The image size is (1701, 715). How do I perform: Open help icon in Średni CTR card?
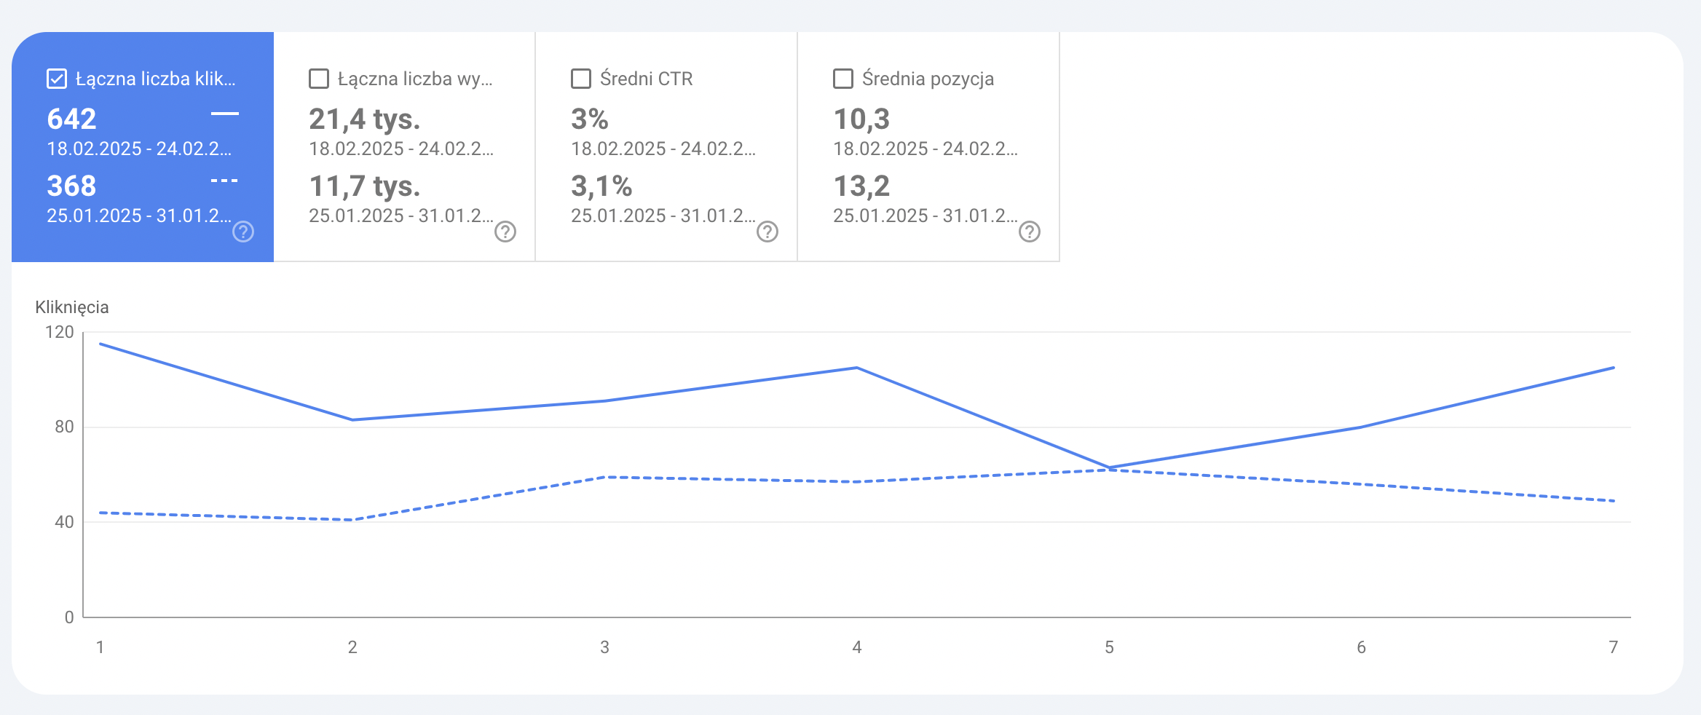[767, 232]
